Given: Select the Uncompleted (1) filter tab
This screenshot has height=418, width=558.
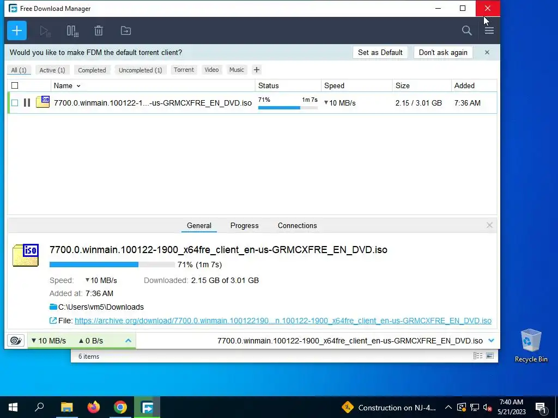Looking at the screenshot, I should pyautogui.click(x=140, y=70).
